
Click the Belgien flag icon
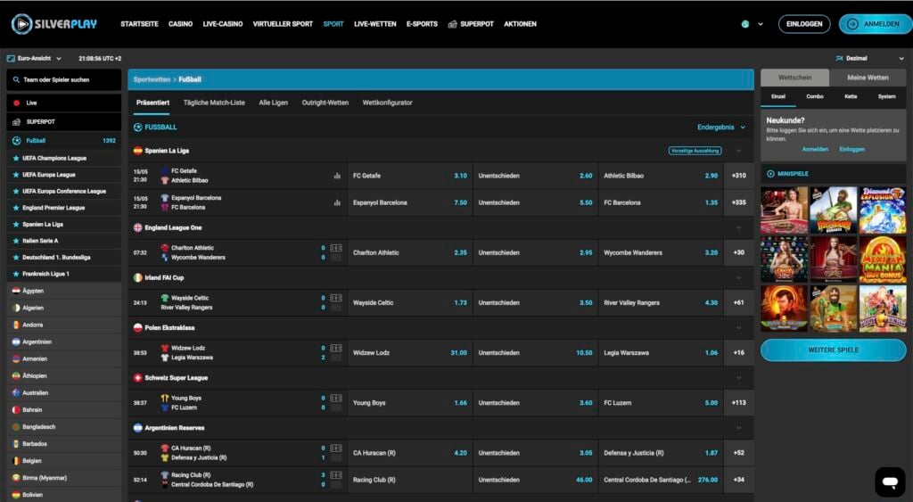tap(16, 461)
